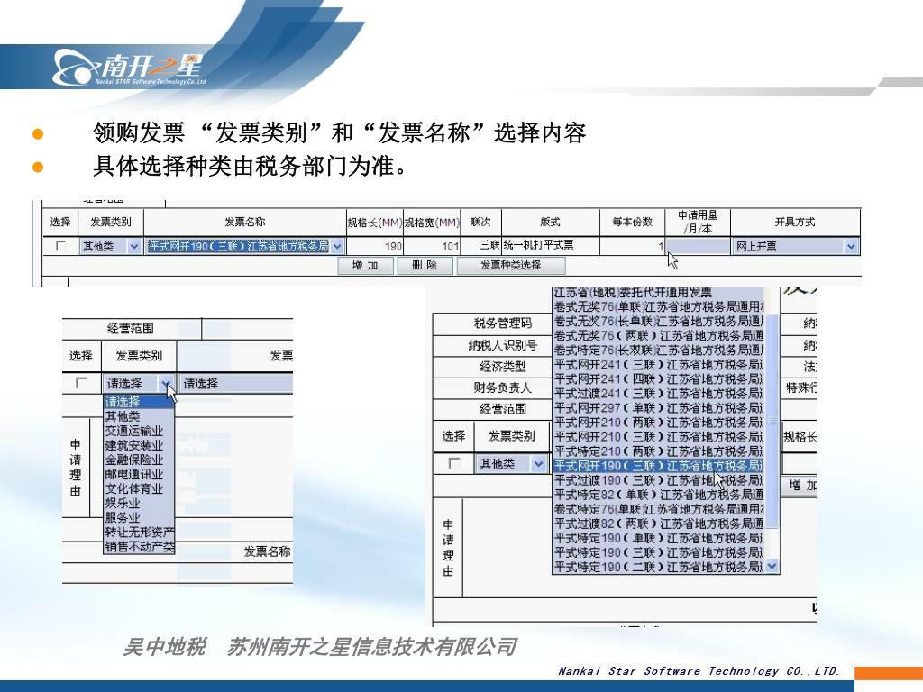This screenshot has width=923, height=692.
Task: Select 平式过渡190（三联）in invoice name list
Action: click(658, 481)
